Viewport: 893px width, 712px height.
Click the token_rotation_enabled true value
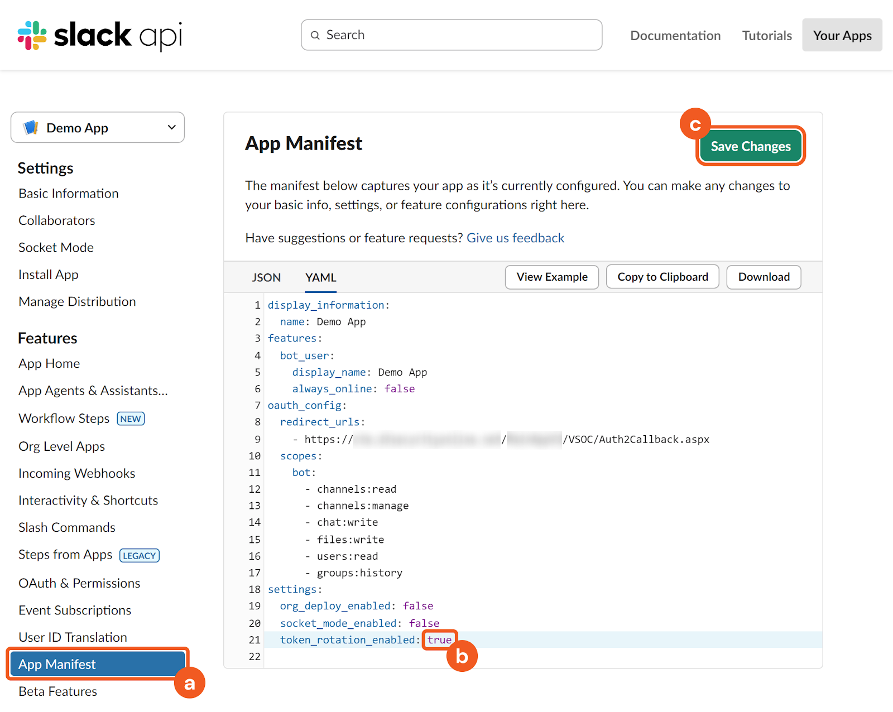coord(439,640)
